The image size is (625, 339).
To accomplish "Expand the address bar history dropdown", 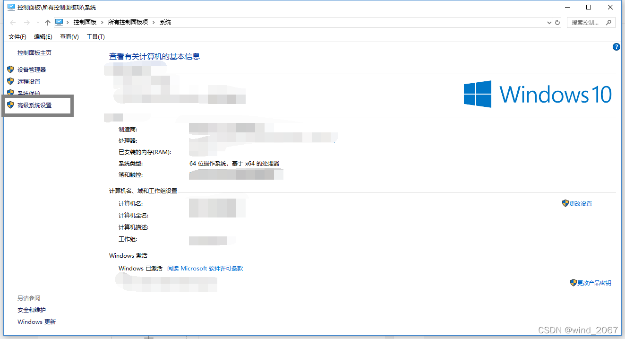I will point(549,22).
